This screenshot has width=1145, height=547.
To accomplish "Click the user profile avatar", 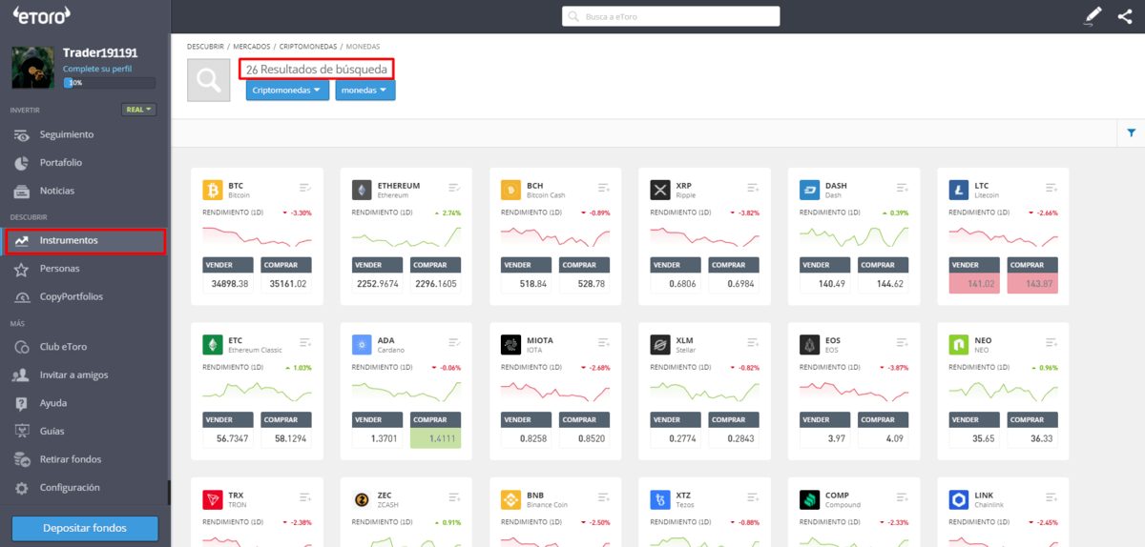I will point(31,67).
